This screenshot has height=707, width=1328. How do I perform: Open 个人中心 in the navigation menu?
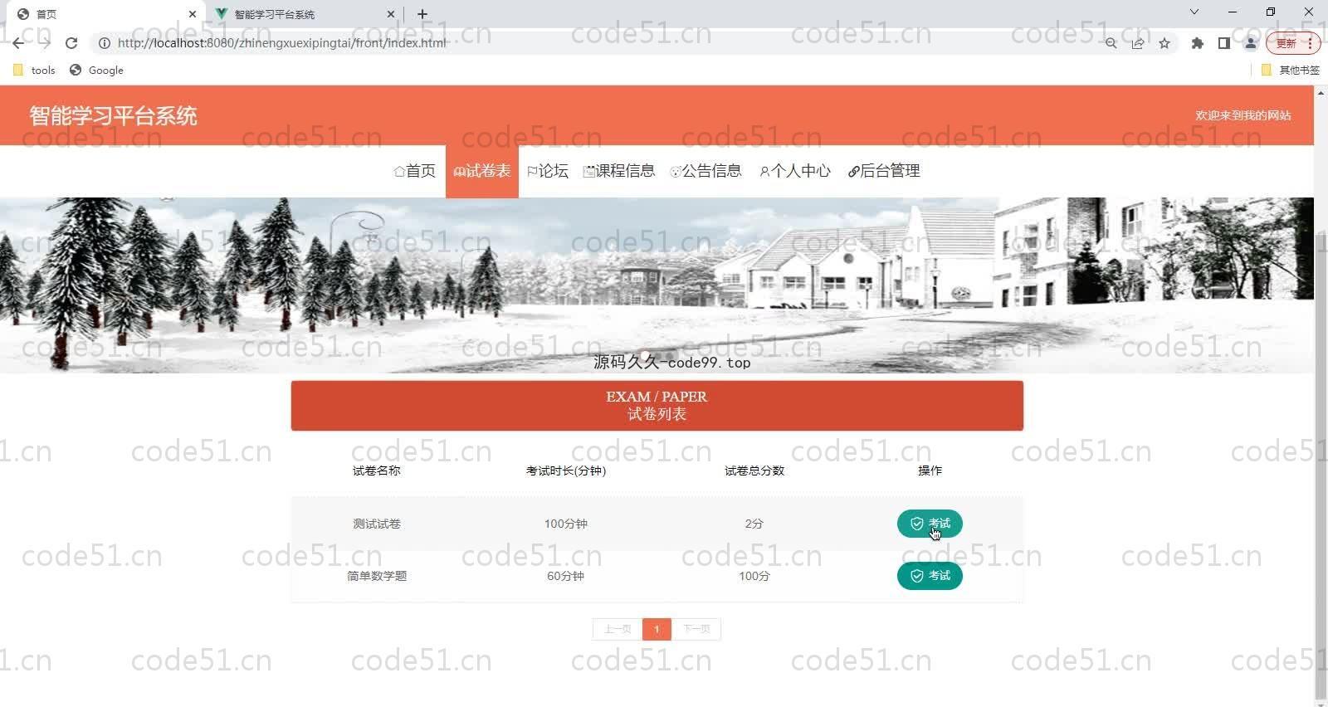click(795, 171)
